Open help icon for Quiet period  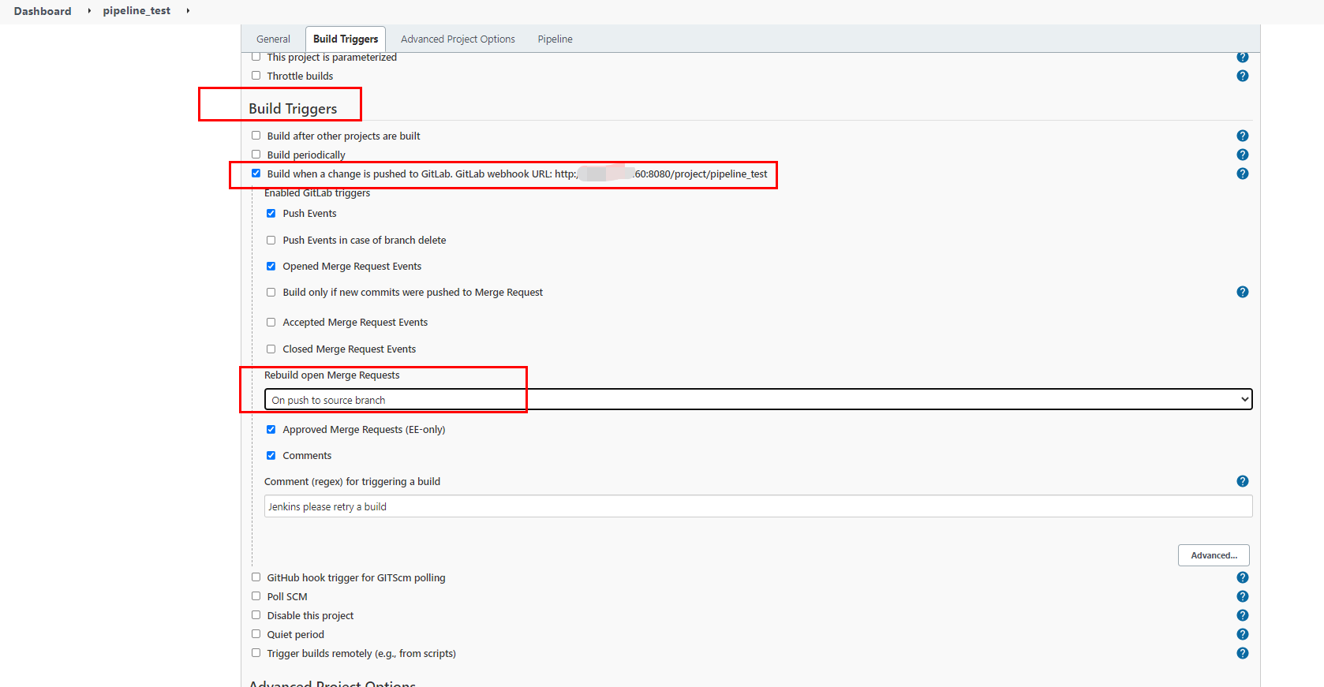1243,634
